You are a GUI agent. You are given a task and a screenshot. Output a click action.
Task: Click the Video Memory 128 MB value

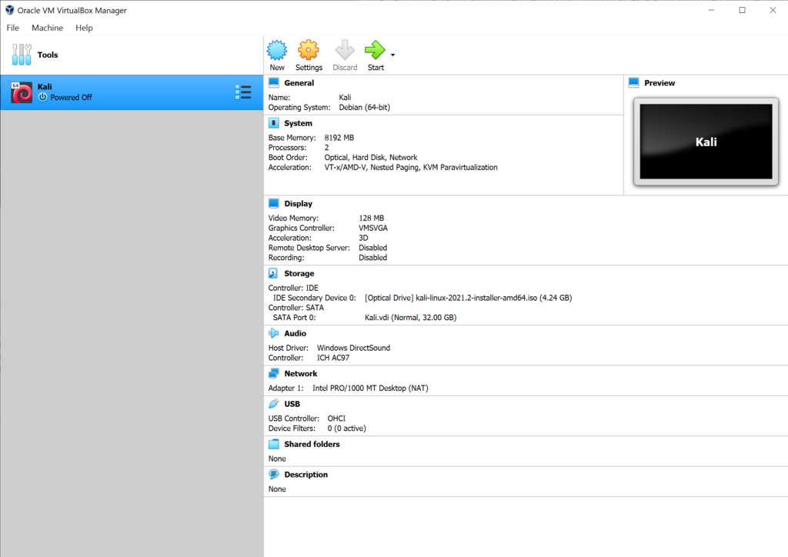tap(372, 218)
